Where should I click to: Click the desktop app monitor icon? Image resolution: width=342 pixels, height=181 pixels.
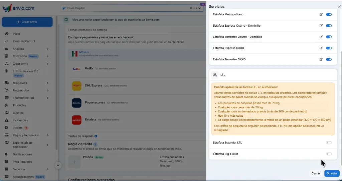pyautogui.click(x=66, y=20)
